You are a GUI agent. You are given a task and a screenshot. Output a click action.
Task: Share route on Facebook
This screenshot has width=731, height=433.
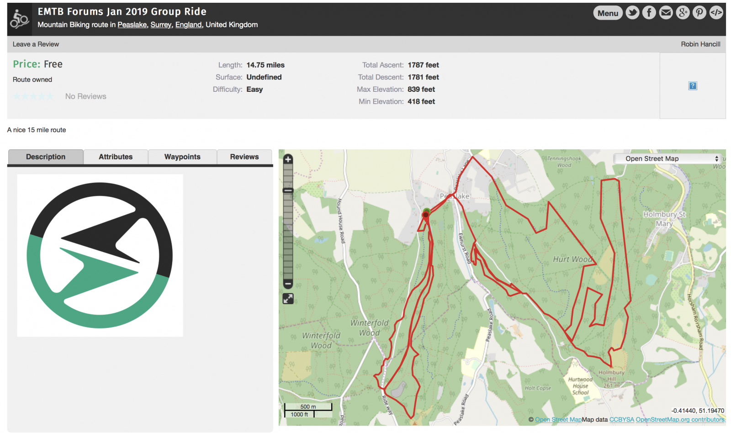tap(649, 13)
